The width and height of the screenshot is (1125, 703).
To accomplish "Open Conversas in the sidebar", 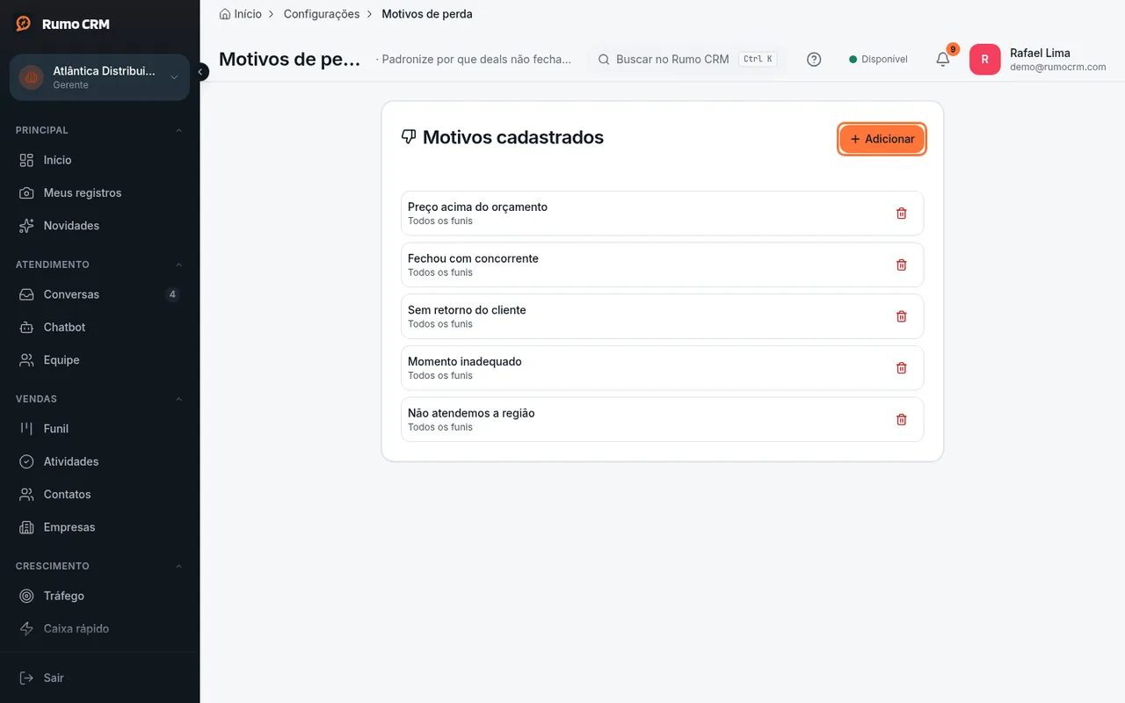I will coord(99,294).
